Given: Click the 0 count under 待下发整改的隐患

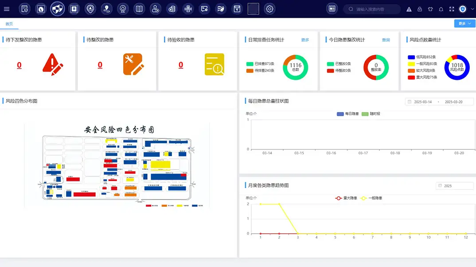Looking at the screenshot, I should click(19, 65).
